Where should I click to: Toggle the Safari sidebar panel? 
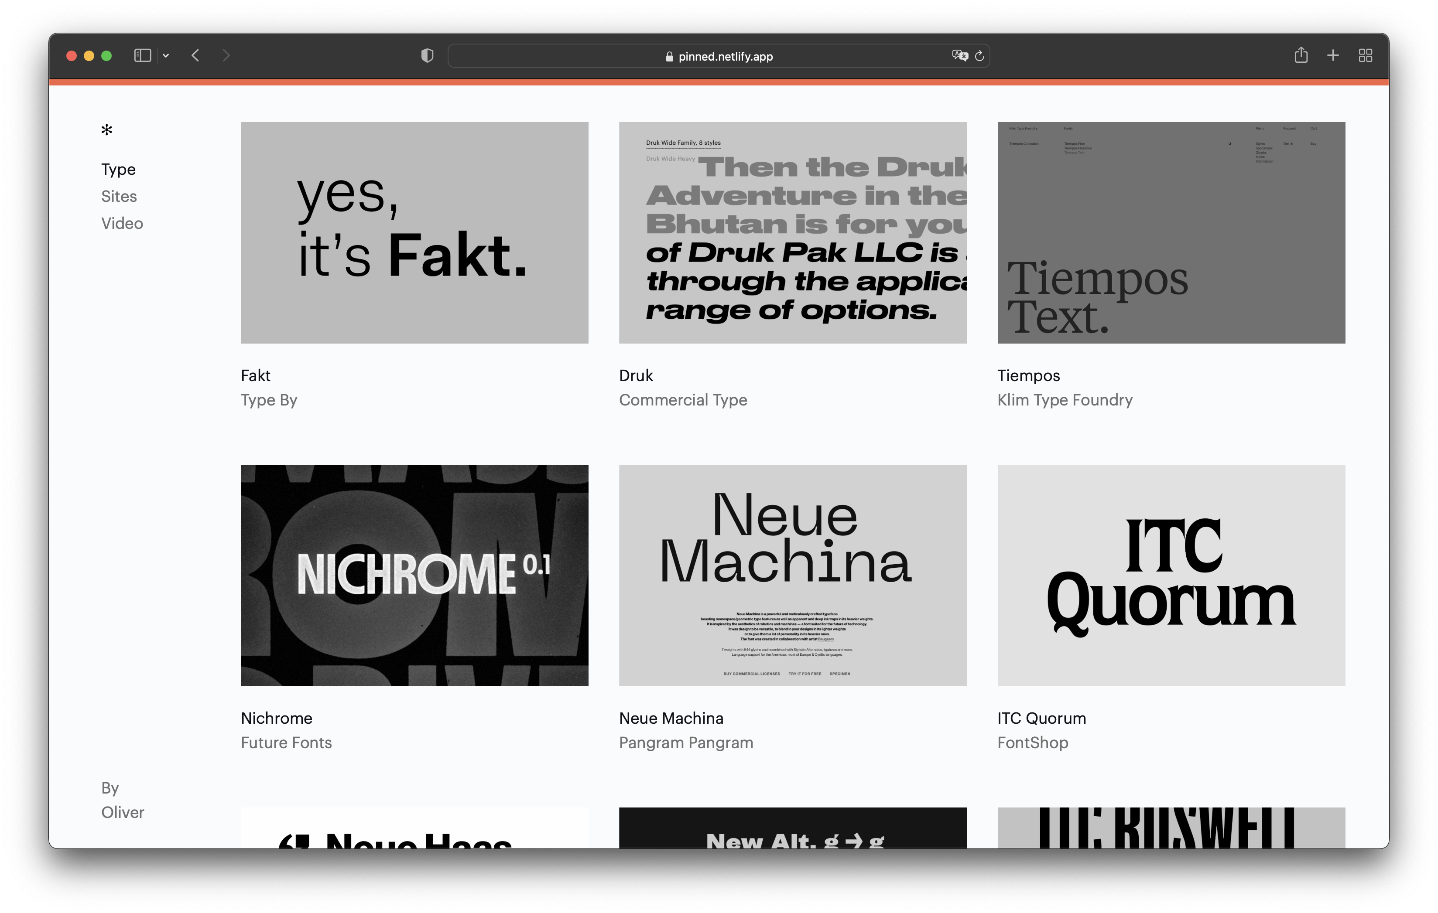142,55
